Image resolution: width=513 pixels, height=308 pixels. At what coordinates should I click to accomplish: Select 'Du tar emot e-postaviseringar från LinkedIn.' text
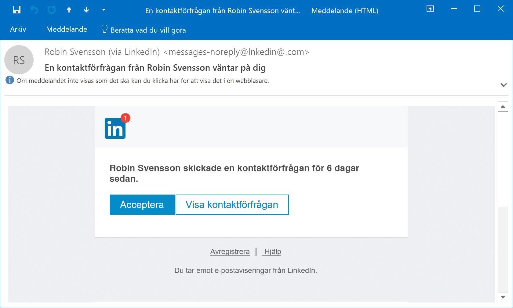(246, 270)
